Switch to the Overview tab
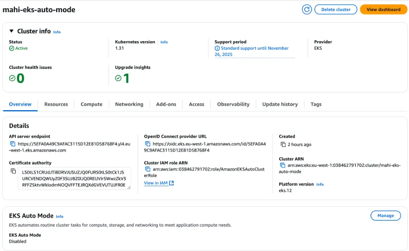Image resolution: width=409 pixels, height=251 pixels. coord(20,104)
